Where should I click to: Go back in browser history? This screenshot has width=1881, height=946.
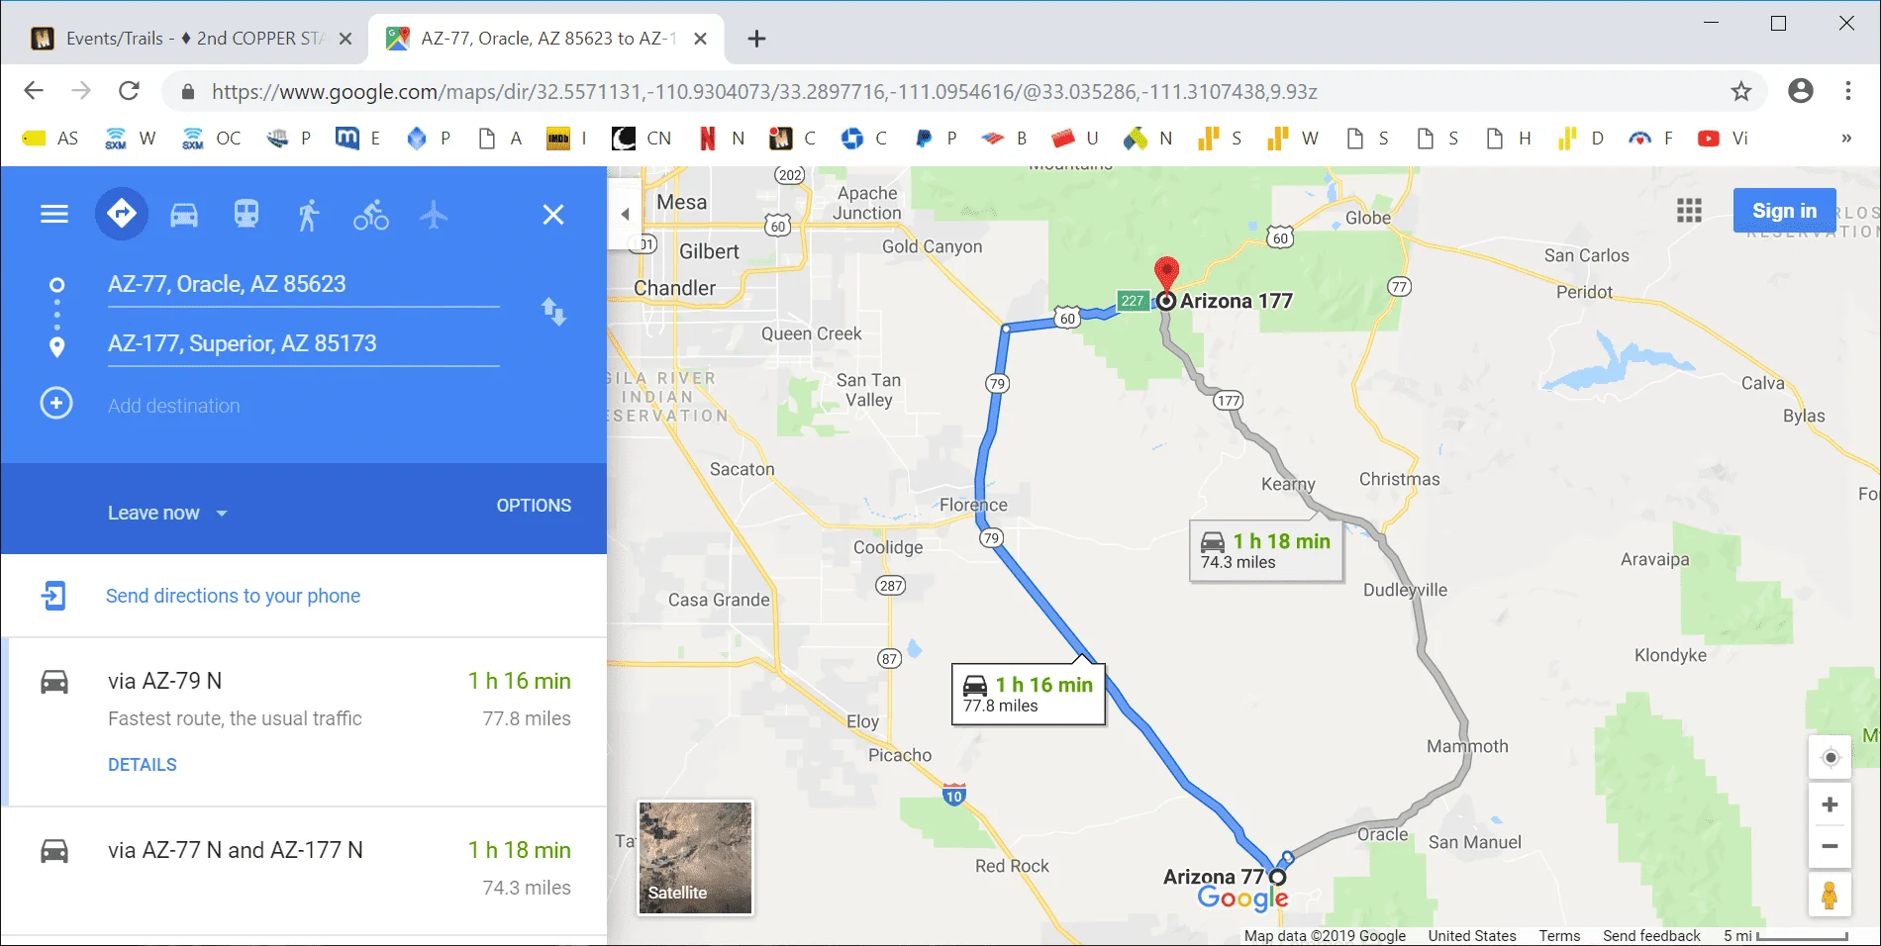point(34,91)
